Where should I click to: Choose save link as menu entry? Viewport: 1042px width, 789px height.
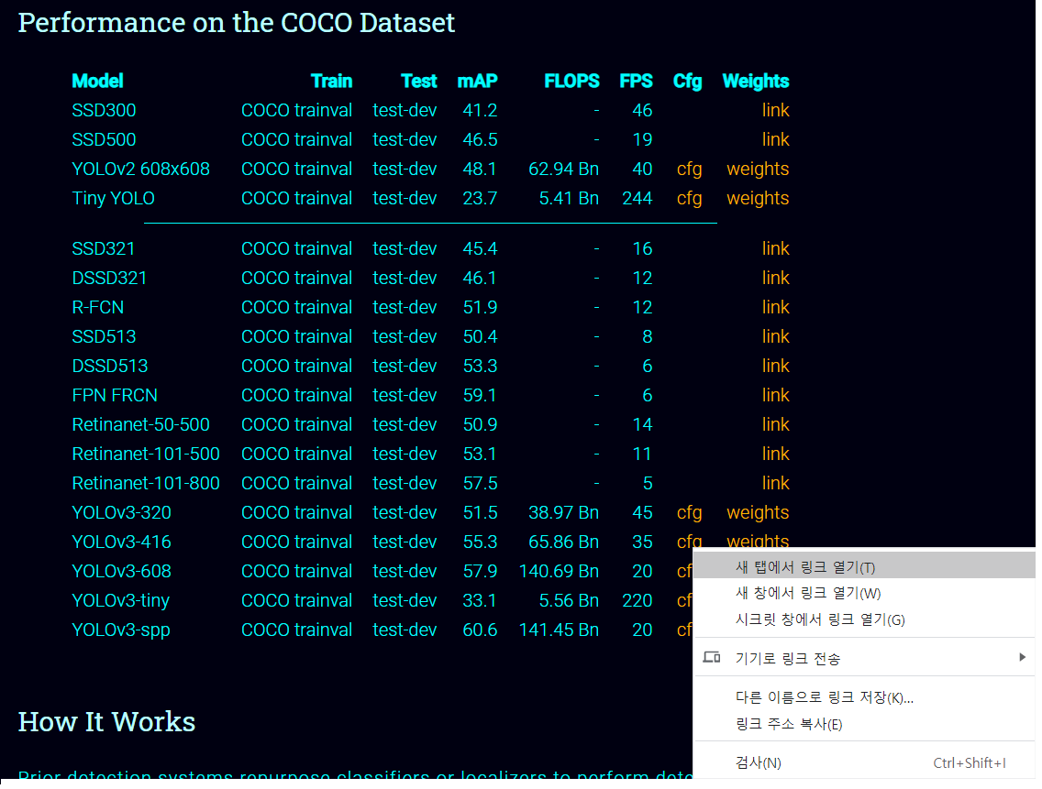864,697
